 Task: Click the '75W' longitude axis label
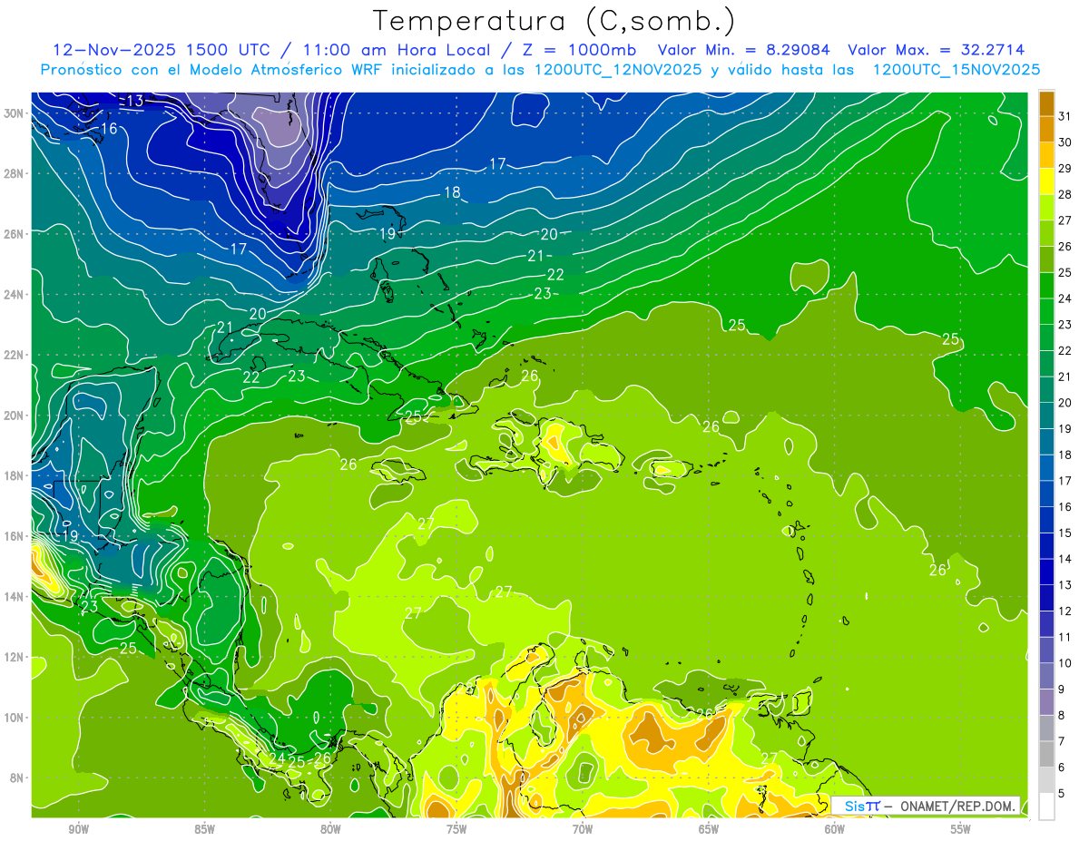[x=456, y=829]
